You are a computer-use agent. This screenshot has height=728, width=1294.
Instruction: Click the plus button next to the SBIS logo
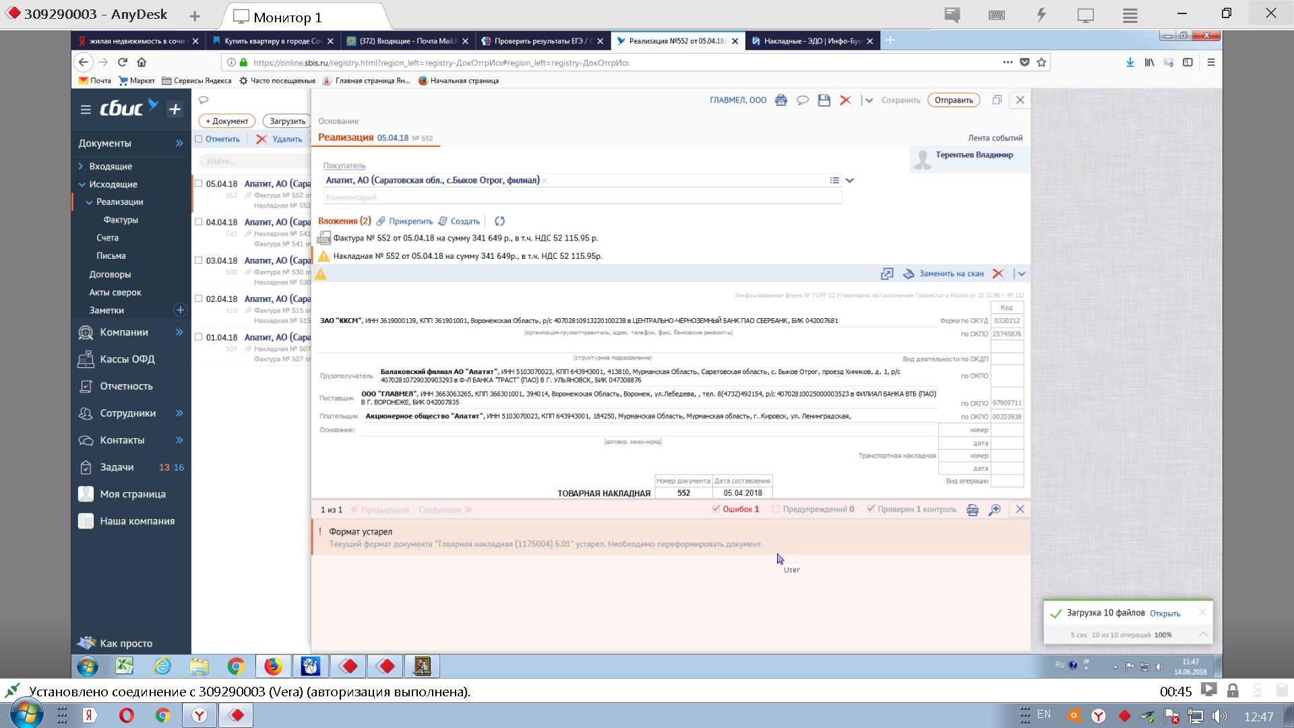click(175, 109)
